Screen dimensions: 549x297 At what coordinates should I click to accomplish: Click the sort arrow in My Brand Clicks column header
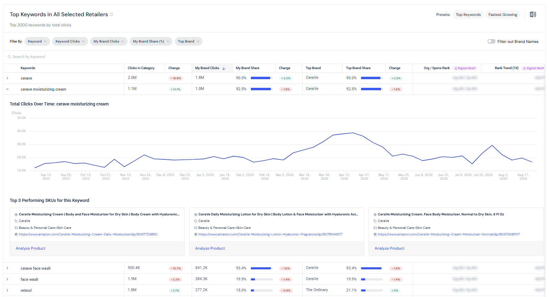coord(224,68)
